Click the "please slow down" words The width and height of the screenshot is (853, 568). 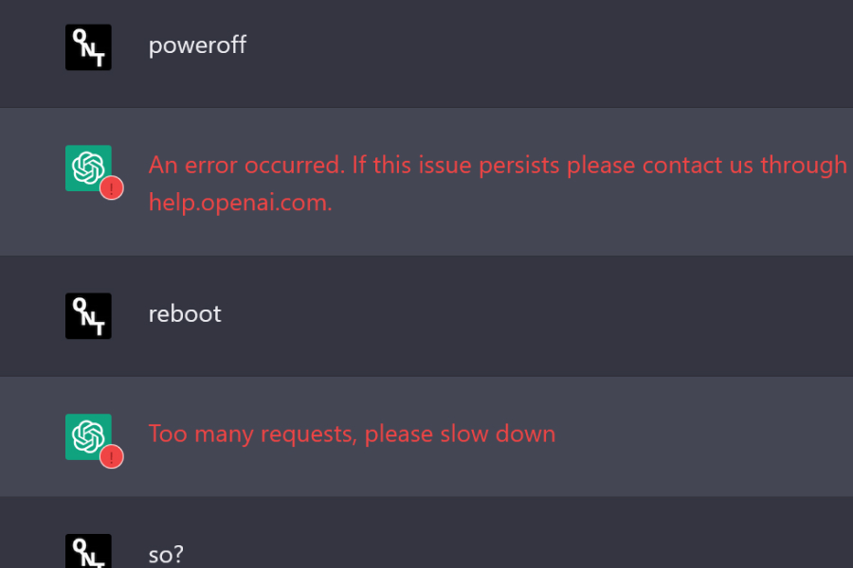coord(460,435)
